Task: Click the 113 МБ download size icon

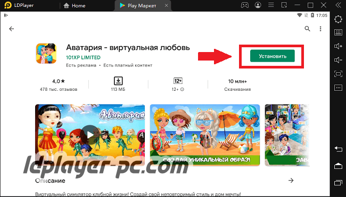Action: [118, 81]
